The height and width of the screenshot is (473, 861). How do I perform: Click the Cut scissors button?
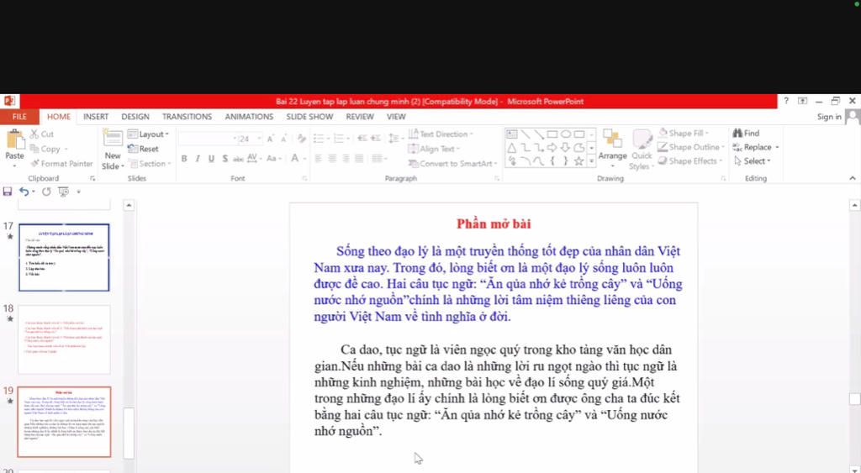(x=42, y=134)
